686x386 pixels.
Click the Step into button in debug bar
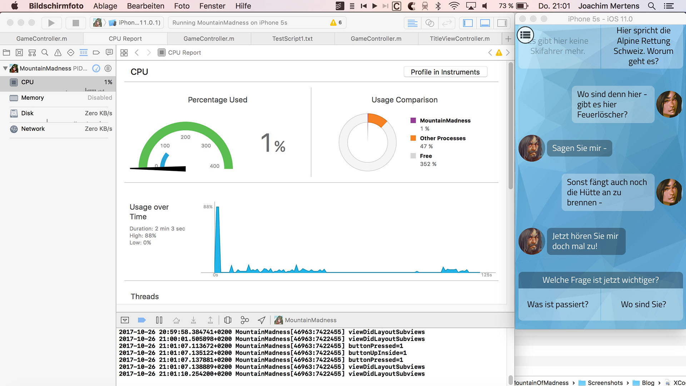193,320
